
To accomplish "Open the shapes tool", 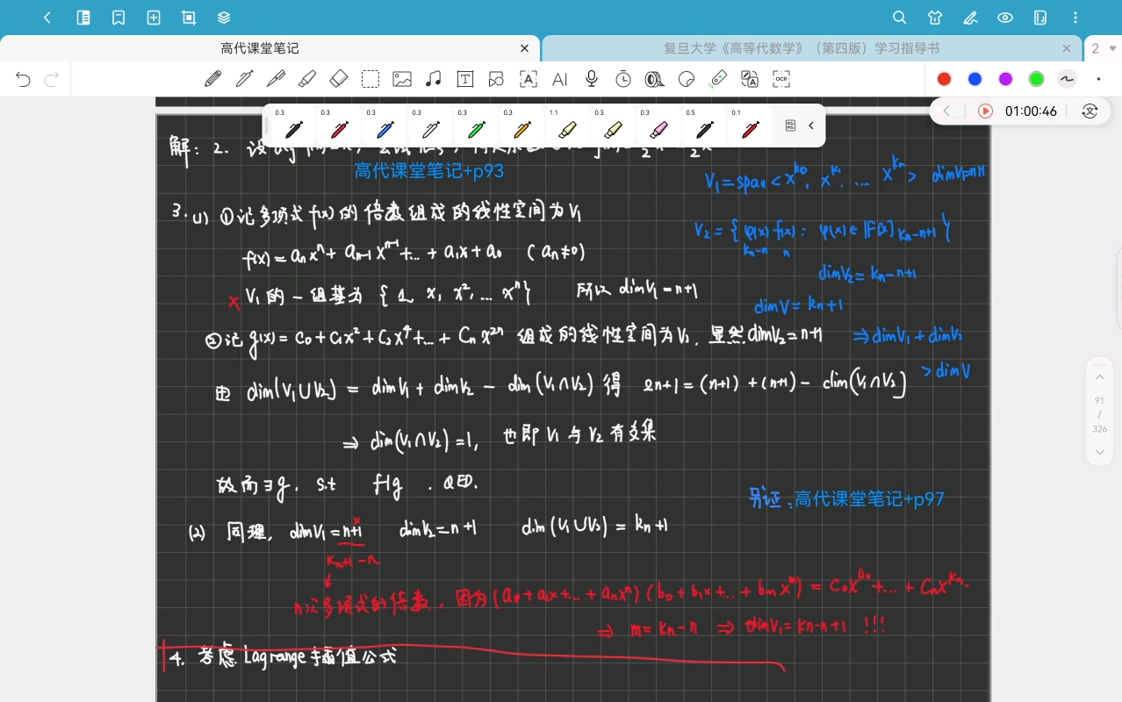I will pos(496,79).
